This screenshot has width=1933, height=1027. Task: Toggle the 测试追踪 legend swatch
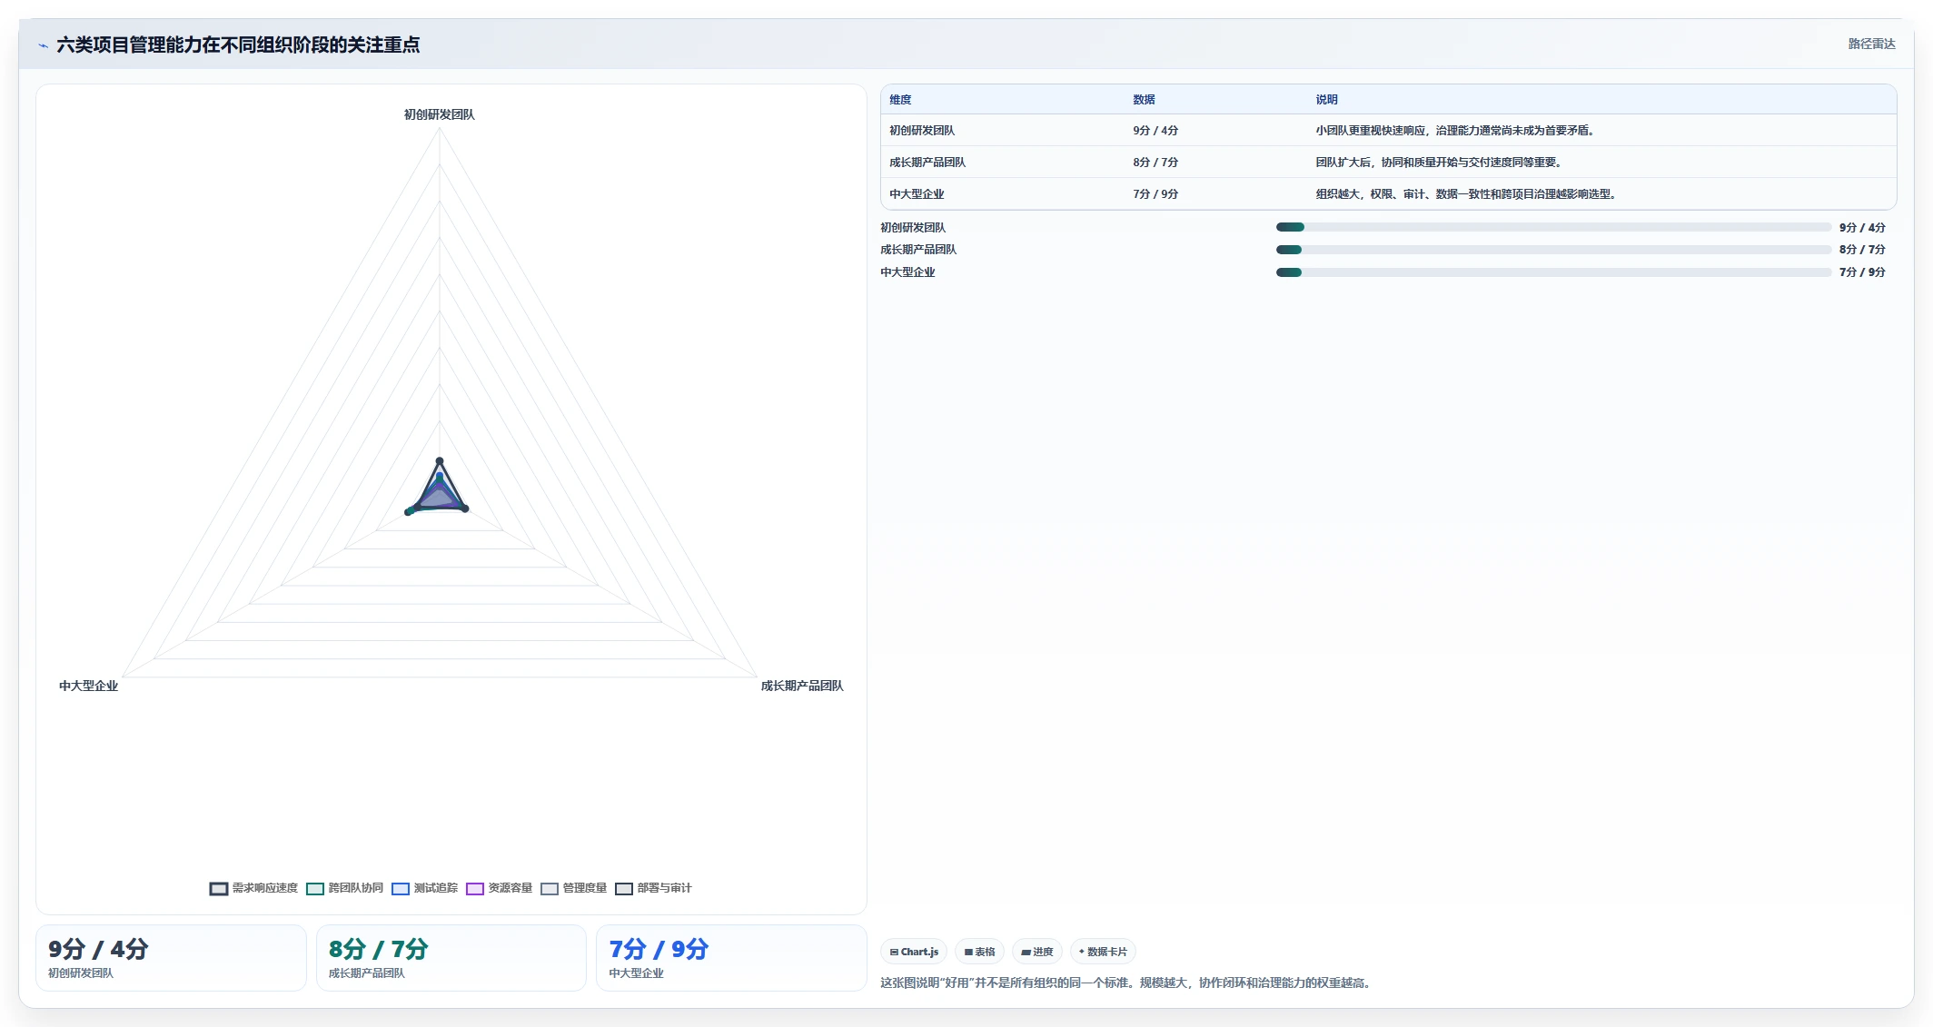401,889
